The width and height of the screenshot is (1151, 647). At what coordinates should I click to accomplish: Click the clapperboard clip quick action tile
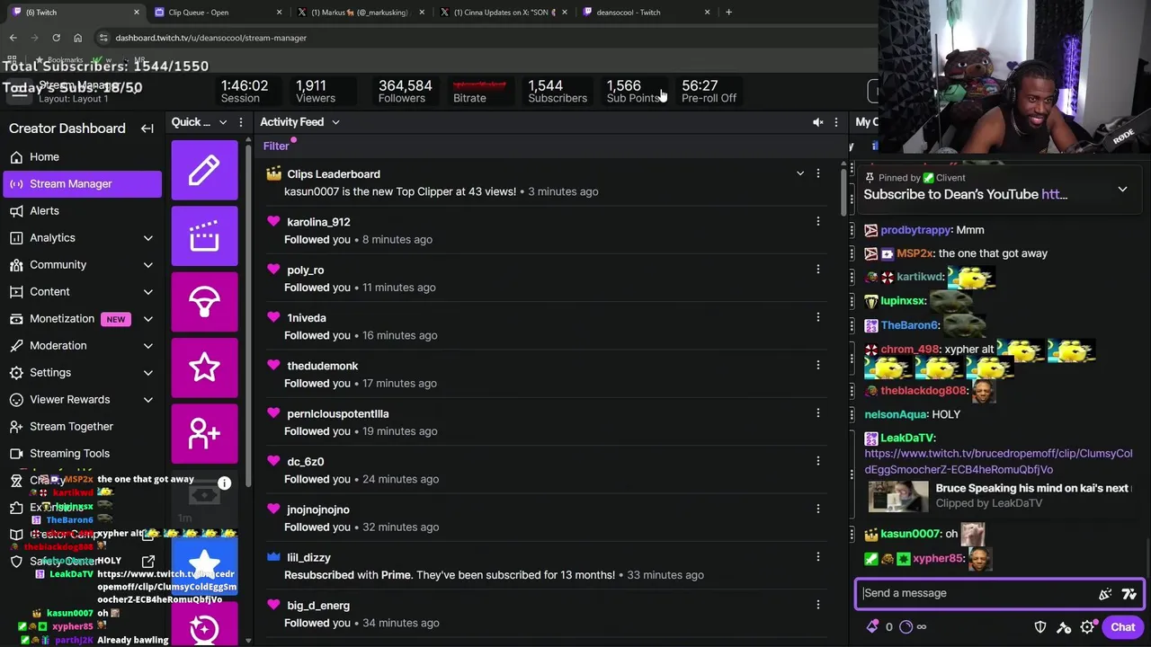click(204, 235)
